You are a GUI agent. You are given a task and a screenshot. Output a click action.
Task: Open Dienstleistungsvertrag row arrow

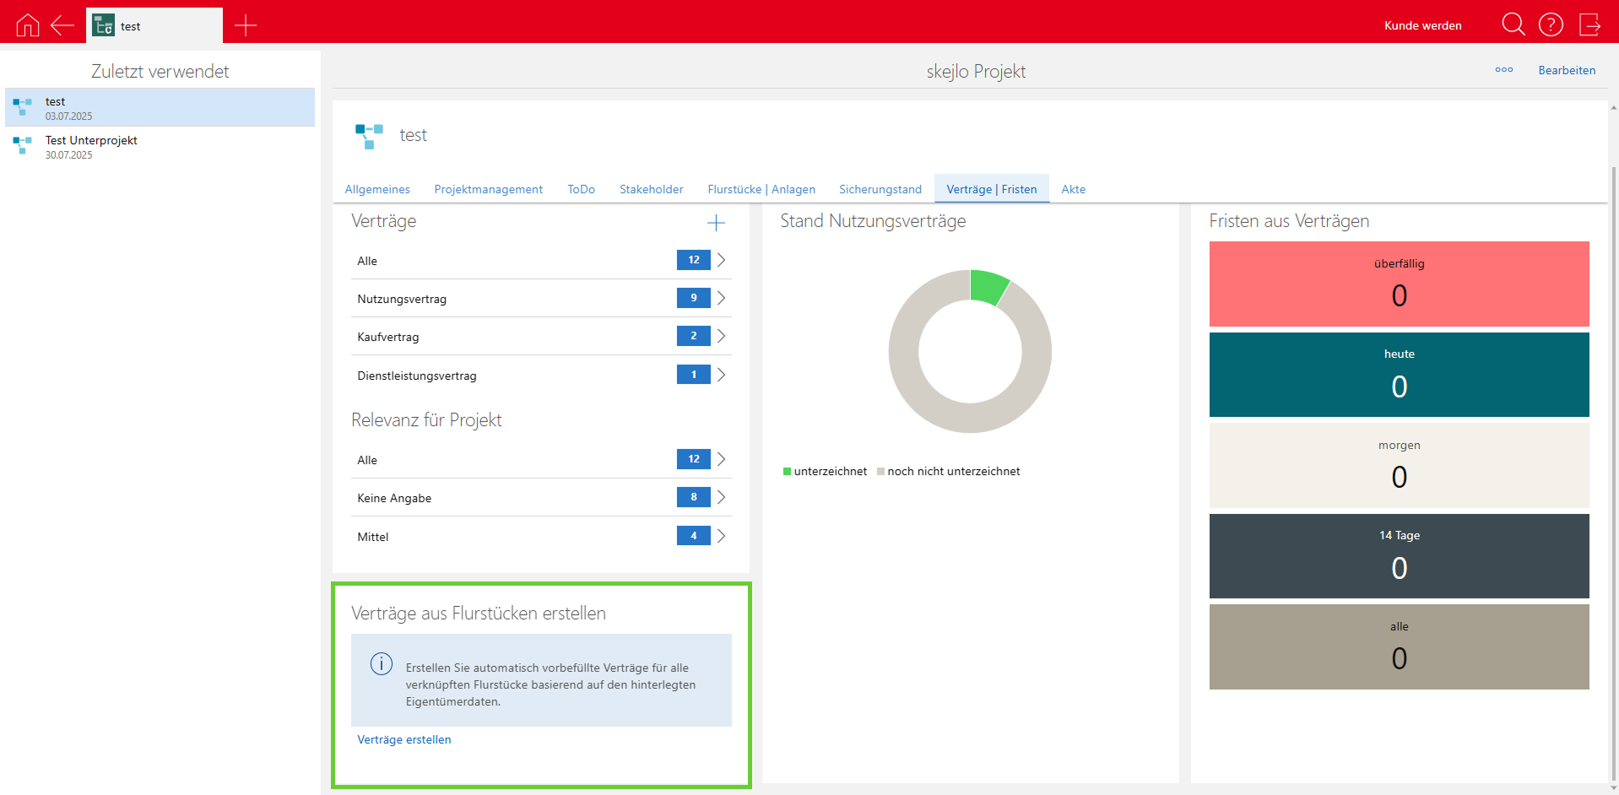click(x=721, y=375)
